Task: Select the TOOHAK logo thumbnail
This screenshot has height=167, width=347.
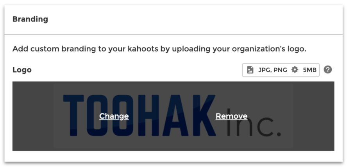Action: pos(173,116)
